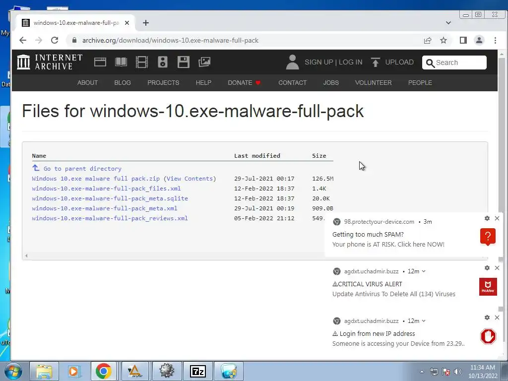Image resolution: width=508 pixels, height=381 pixels.
Task: Bookmark this page with the star icon
Action: point(444,40)
